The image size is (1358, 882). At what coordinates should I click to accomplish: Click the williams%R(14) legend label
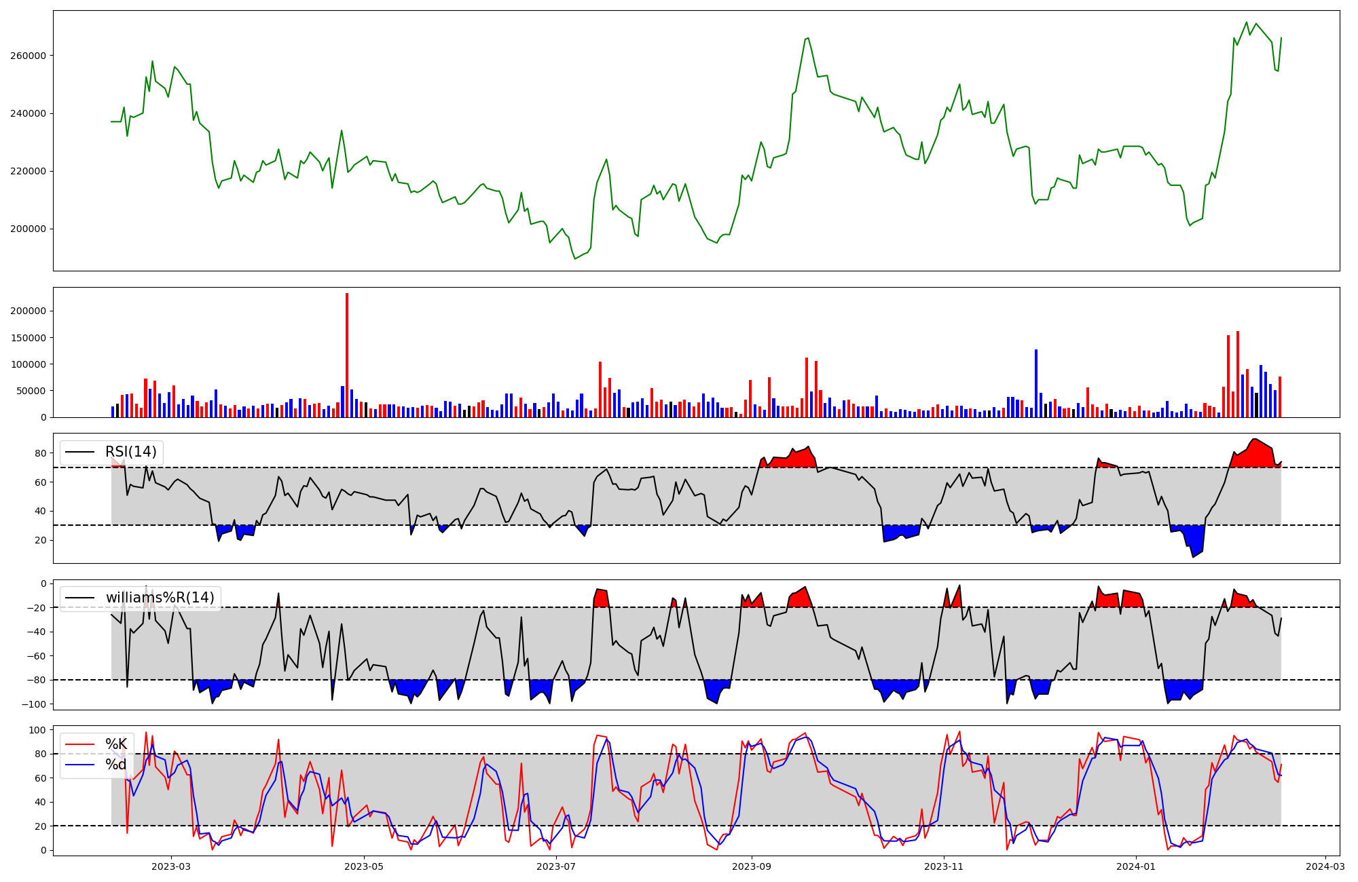click(160, 598)
